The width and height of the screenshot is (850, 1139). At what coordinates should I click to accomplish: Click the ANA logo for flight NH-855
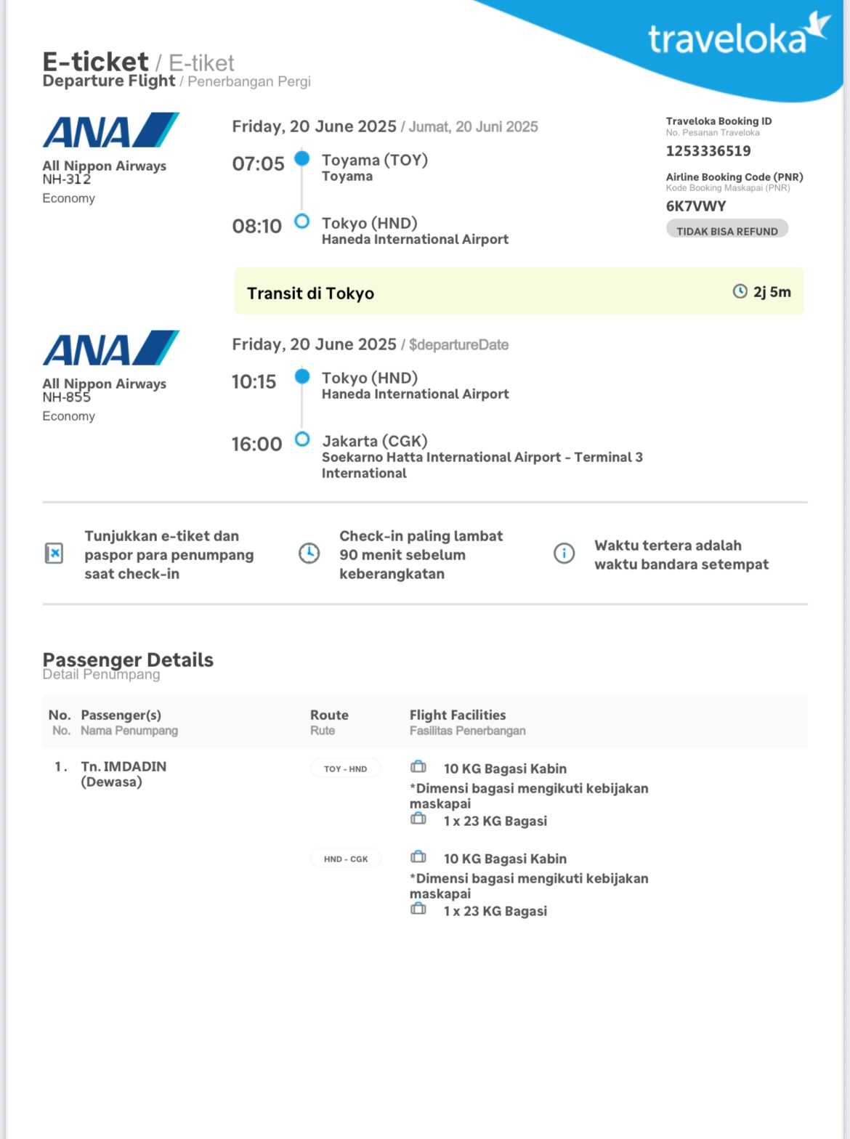pos(110,349)
